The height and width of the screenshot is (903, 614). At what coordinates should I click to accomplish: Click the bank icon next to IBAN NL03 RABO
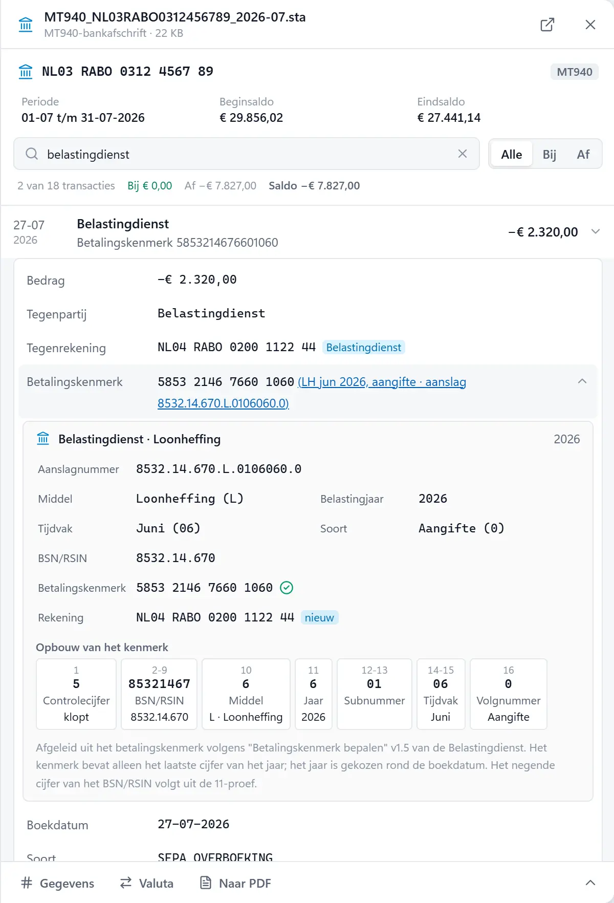coord(26,72)
